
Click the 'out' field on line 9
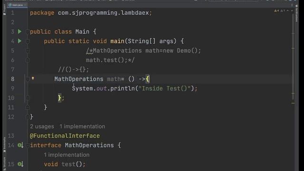point(102,88)
